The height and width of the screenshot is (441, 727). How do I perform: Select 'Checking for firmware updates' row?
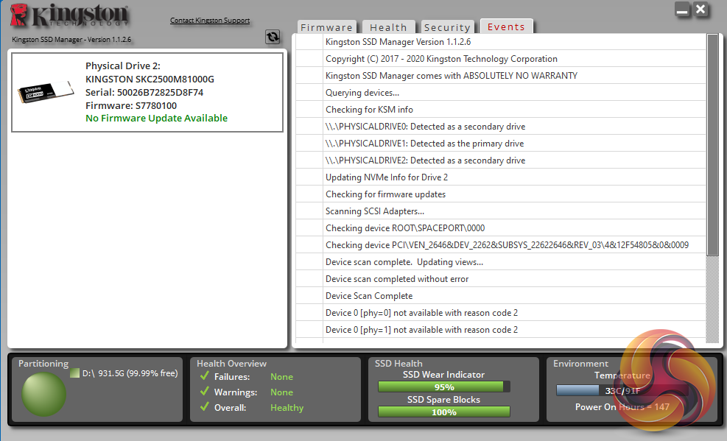coord(501,194)
